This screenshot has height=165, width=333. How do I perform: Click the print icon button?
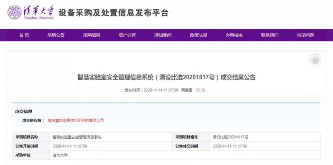(315, 60)
